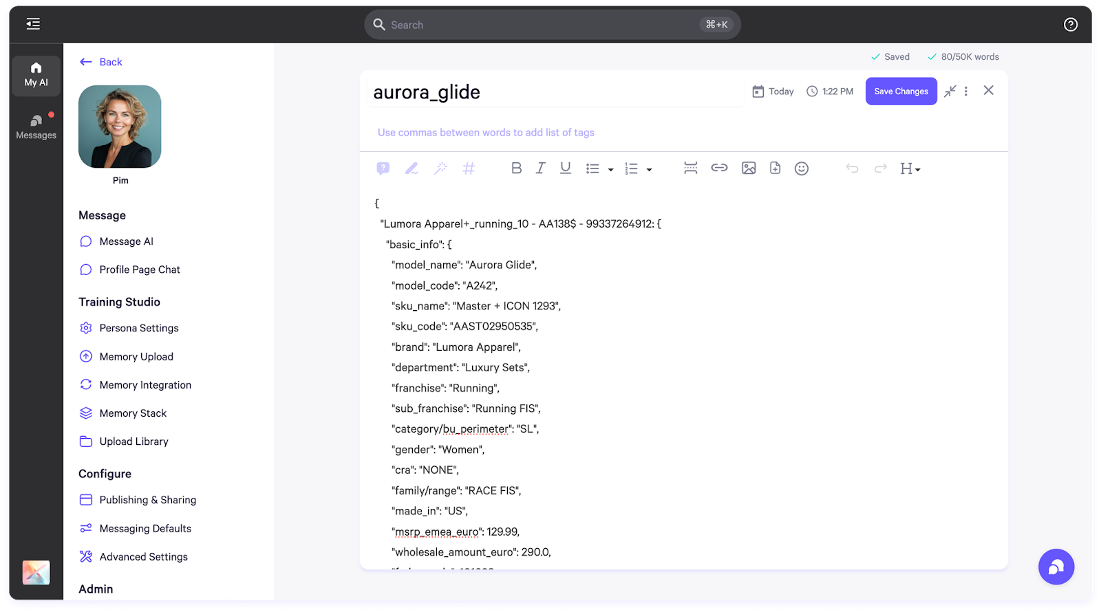1101x612 pixels.
Task: Close the memory editor
Action: [989, 90]
